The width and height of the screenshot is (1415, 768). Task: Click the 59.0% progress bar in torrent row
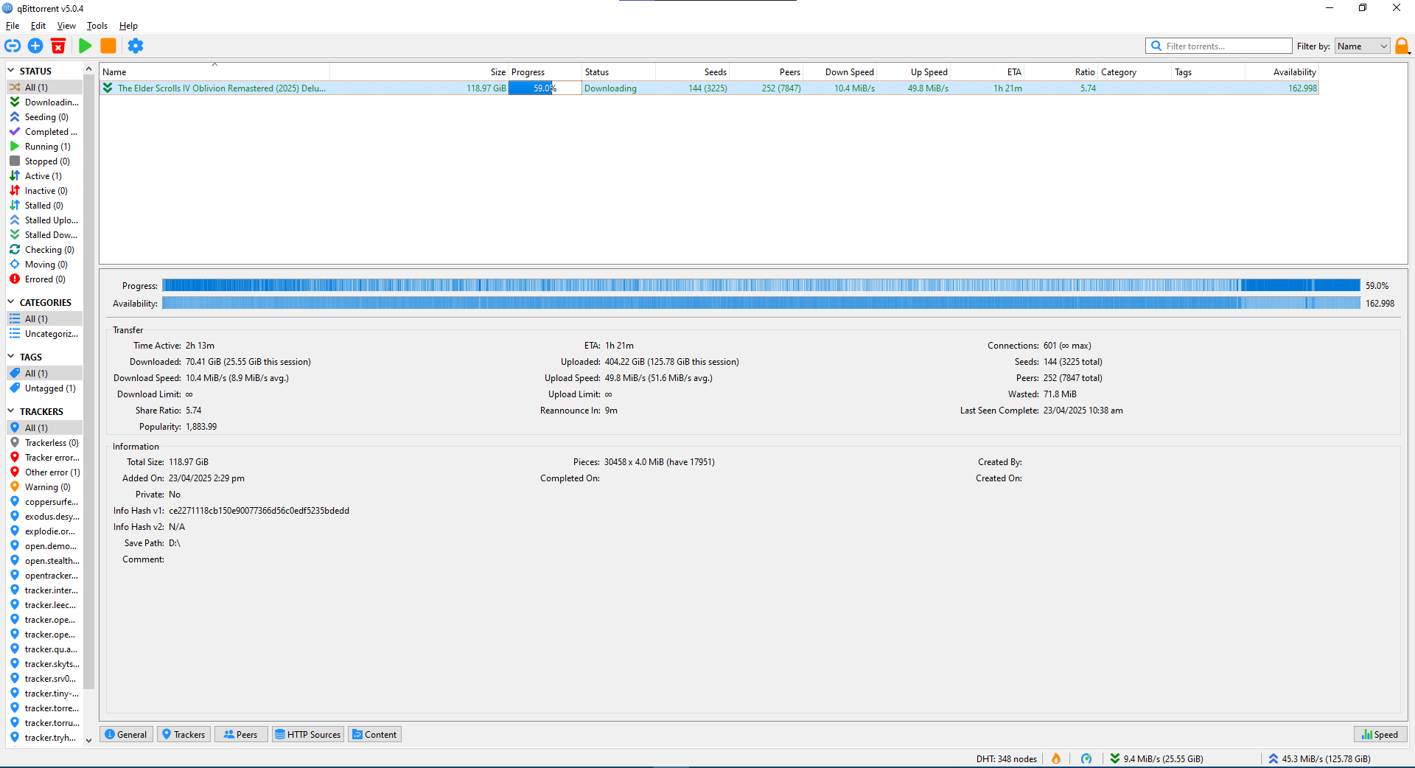pyautogui.click(x=545, y=88)
